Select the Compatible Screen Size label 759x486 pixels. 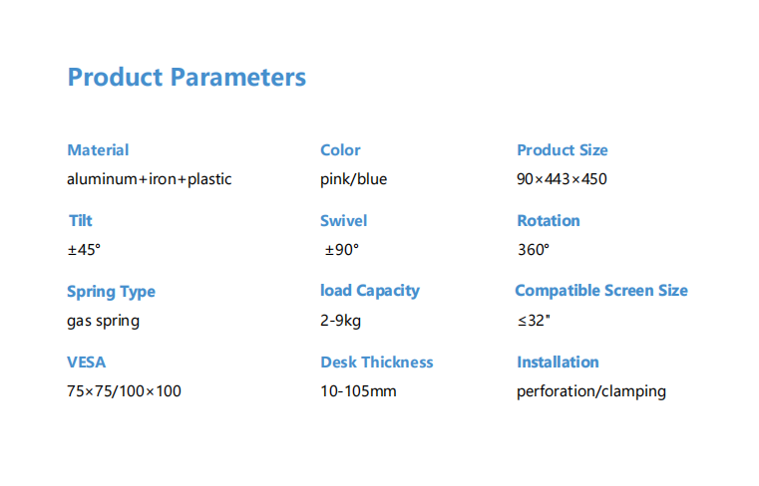pos(601,291)
